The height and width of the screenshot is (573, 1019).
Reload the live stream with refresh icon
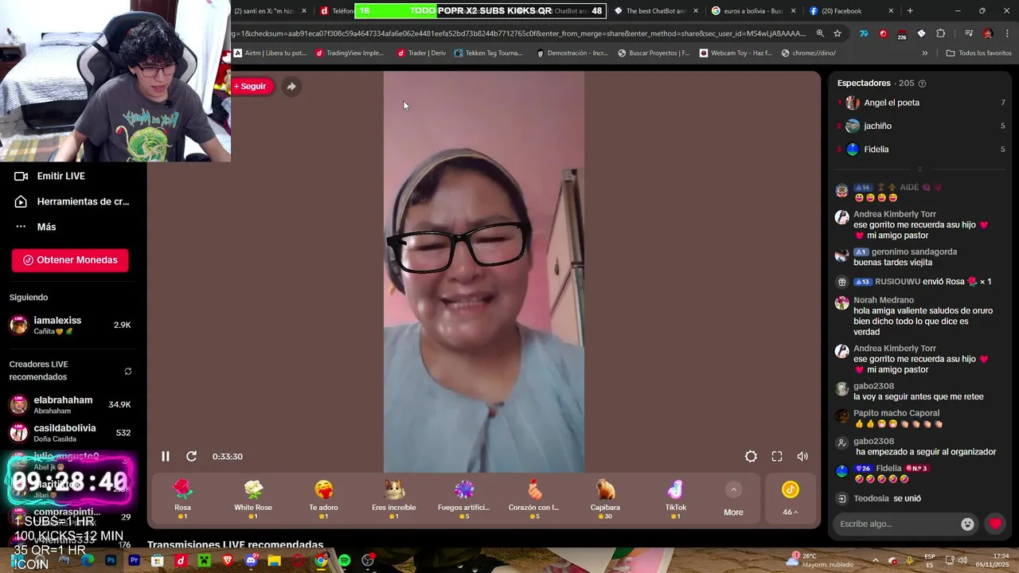click(191, 456)
